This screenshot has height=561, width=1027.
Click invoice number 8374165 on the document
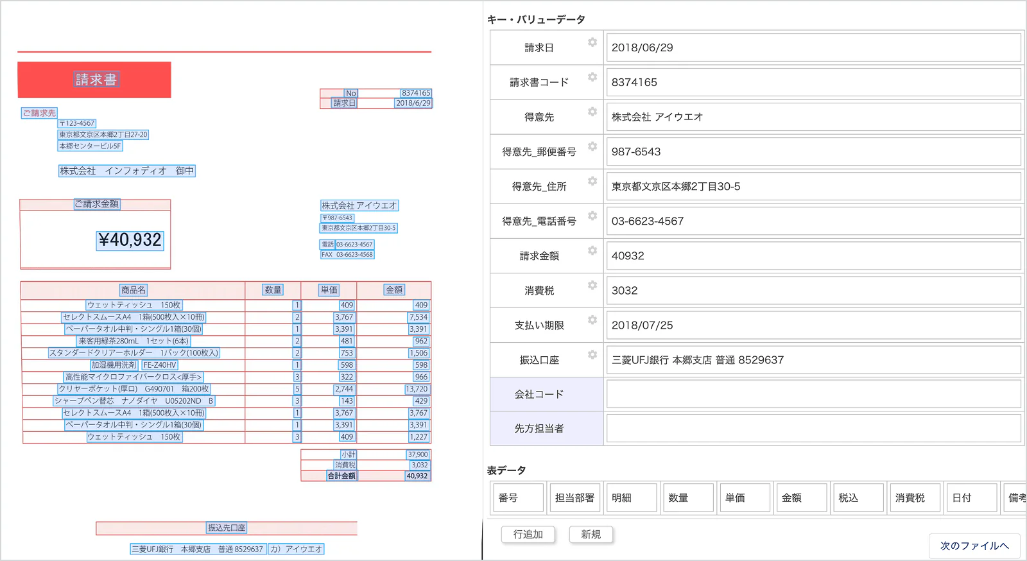(x=416, y=93)
